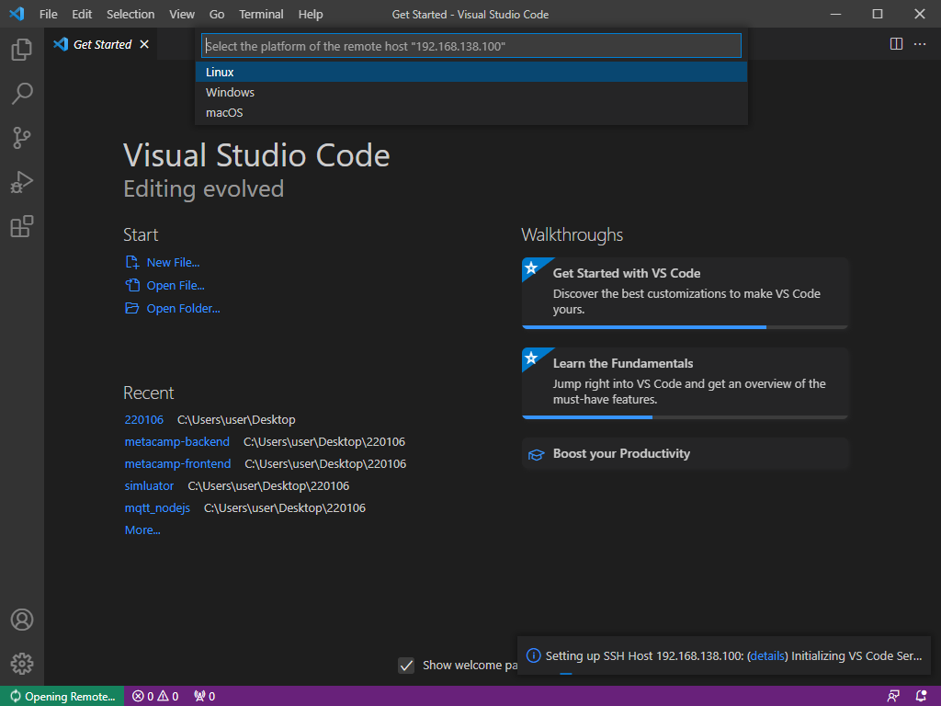Open recent folder metacamp-backend
Viewport: 941px width, 706px height.
click(177, 442)
